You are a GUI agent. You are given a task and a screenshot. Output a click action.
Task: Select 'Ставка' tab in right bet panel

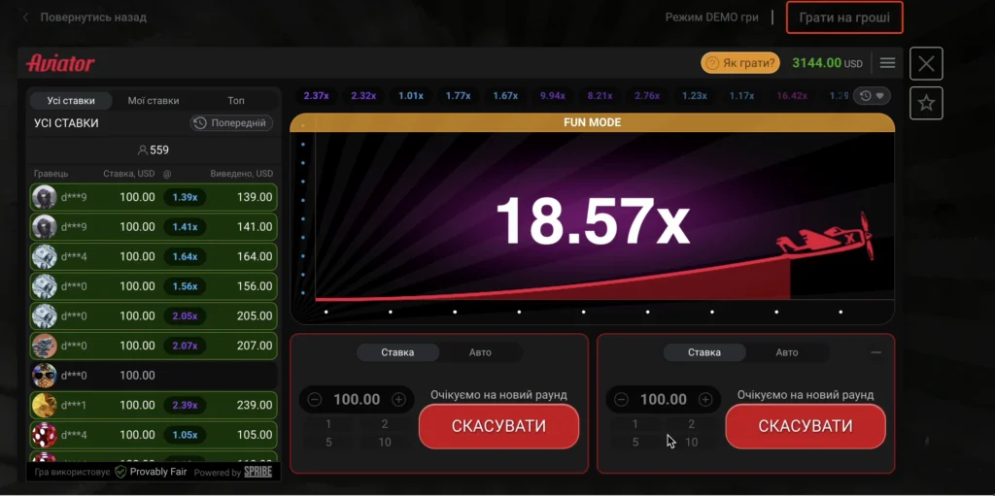[704, 352]
